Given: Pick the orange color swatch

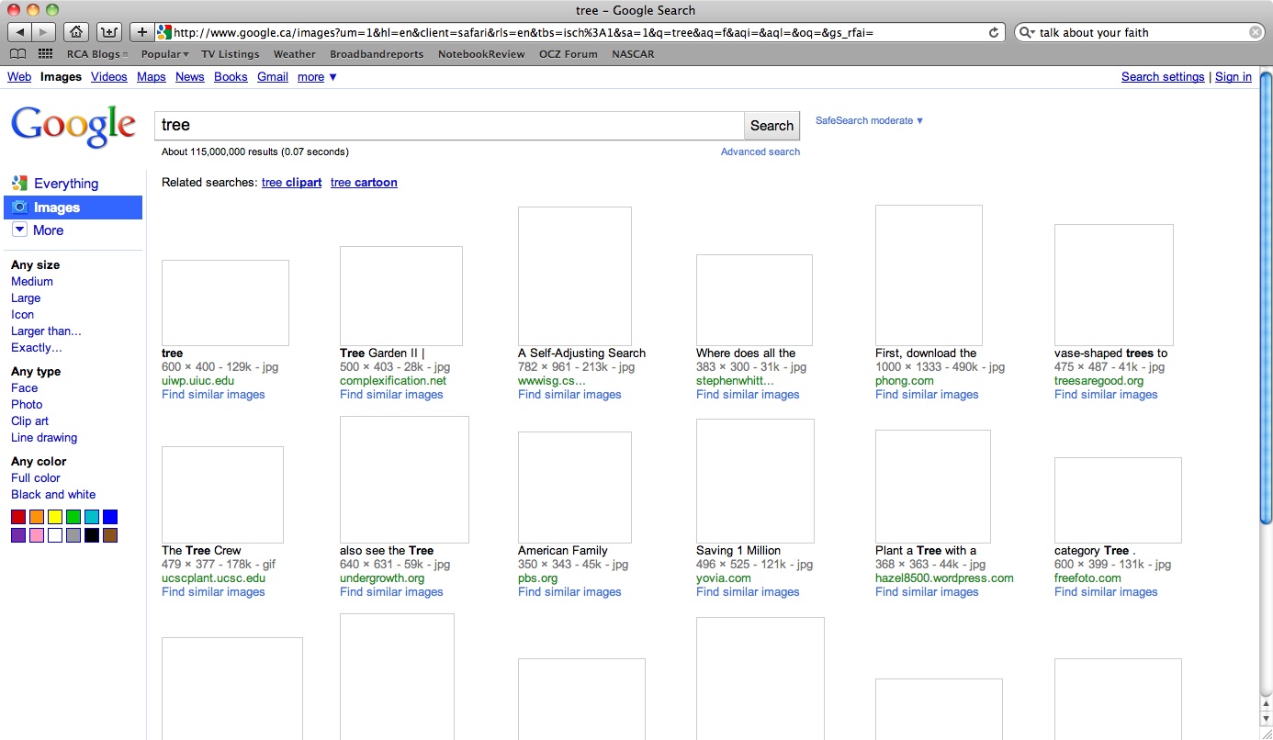Looking at the screenshot, I should (x=37, y=517).
